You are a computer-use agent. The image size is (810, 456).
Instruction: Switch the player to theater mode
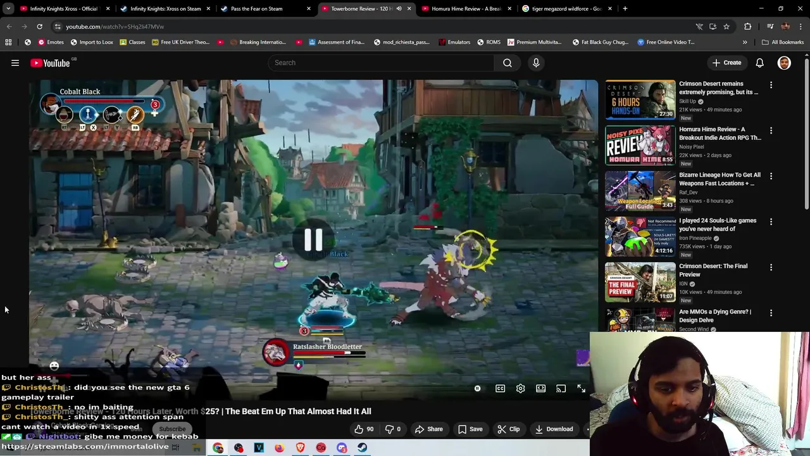(540, 388)
